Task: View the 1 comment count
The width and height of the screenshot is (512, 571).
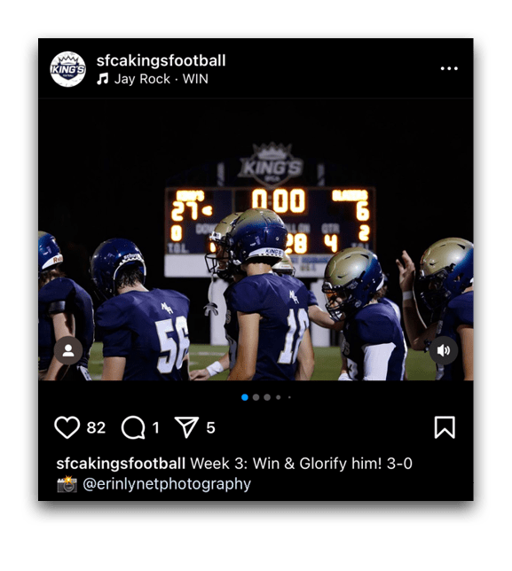Action: [x=156, y=427]
